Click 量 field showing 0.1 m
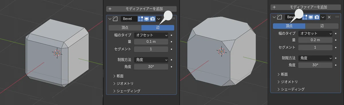The width and height of the screenshot is (344, 105). click(151, 42)
